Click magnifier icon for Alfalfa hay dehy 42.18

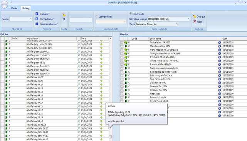[x=79, y=132]
